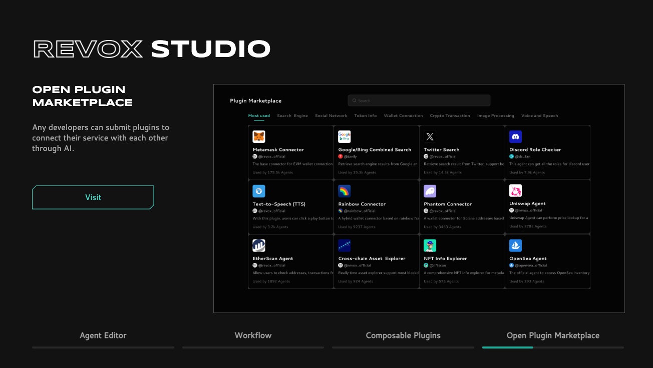Click the Twitter Search plugin title
Viewport: 653px width, 368px height.
coord(442,149)
